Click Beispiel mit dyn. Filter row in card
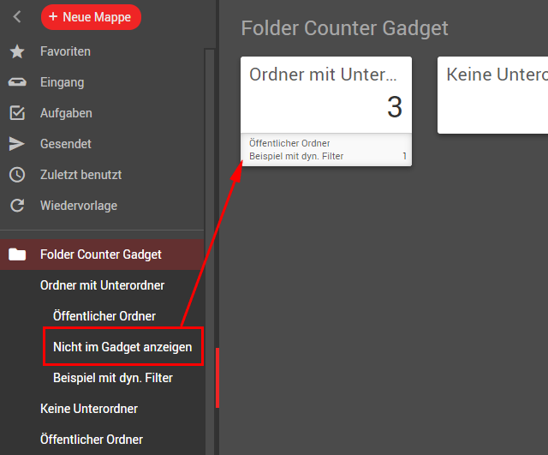This screenshot has width=548, height=455. click(x=327, y=156)
